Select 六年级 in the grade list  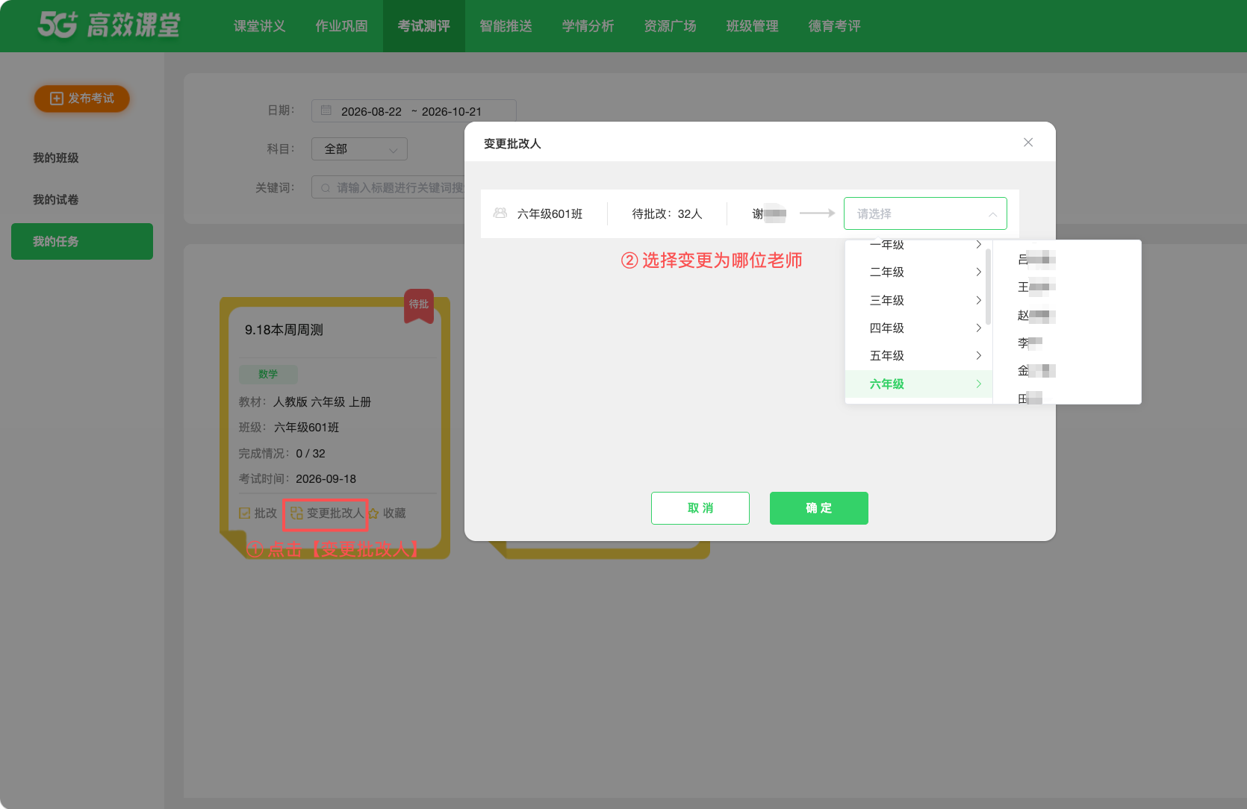click(918, 384)
